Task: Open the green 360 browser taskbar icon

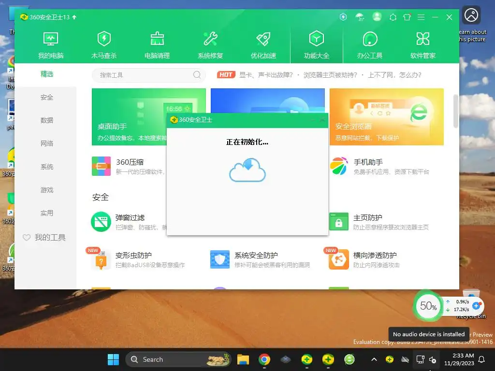Action: pyautogui.click(x=349, y=359)
